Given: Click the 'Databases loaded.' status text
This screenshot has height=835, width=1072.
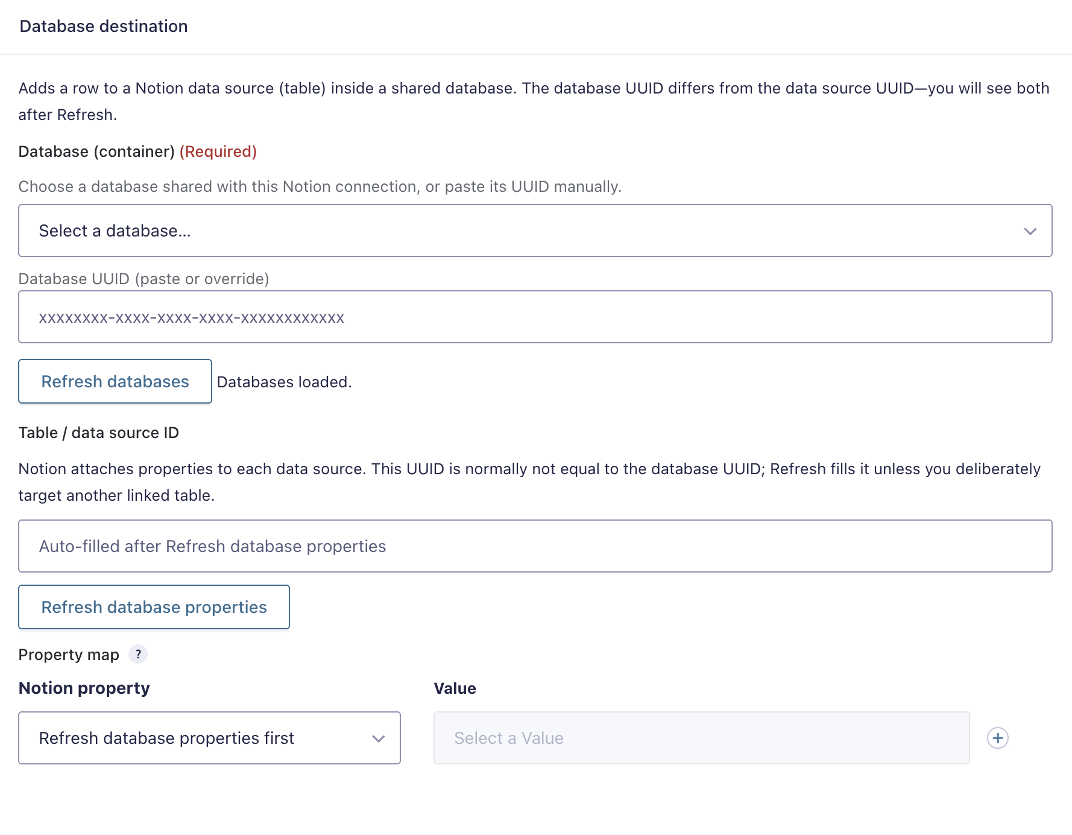Looking at the screenshot, I should coord(284,382).
